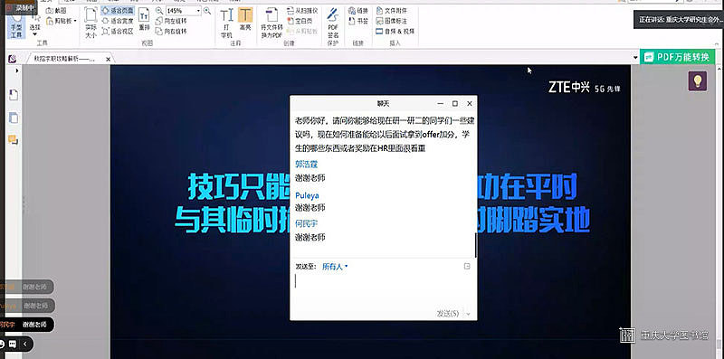Open the 所有人 recipient dropdown in chat

click(x=335, y=267)
